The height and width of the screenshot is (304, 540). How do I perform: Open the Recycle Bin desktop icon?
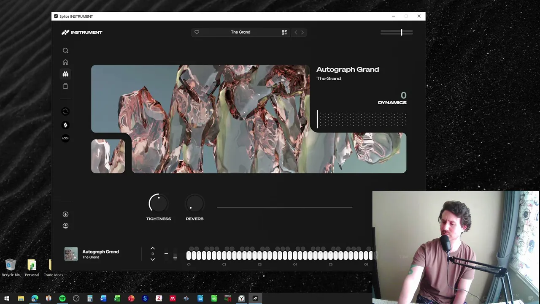11,268
